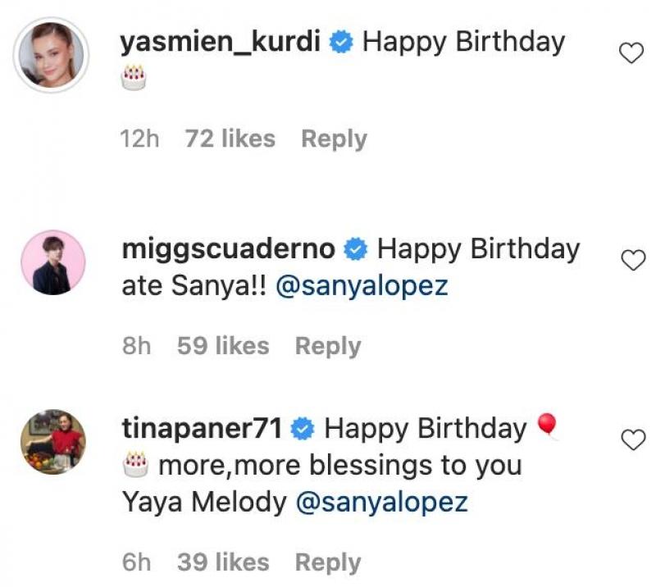The height and width of the screenshot is (587, 656).
Task: Open miggscuaderno username link
Action: [x=229, y=249]
